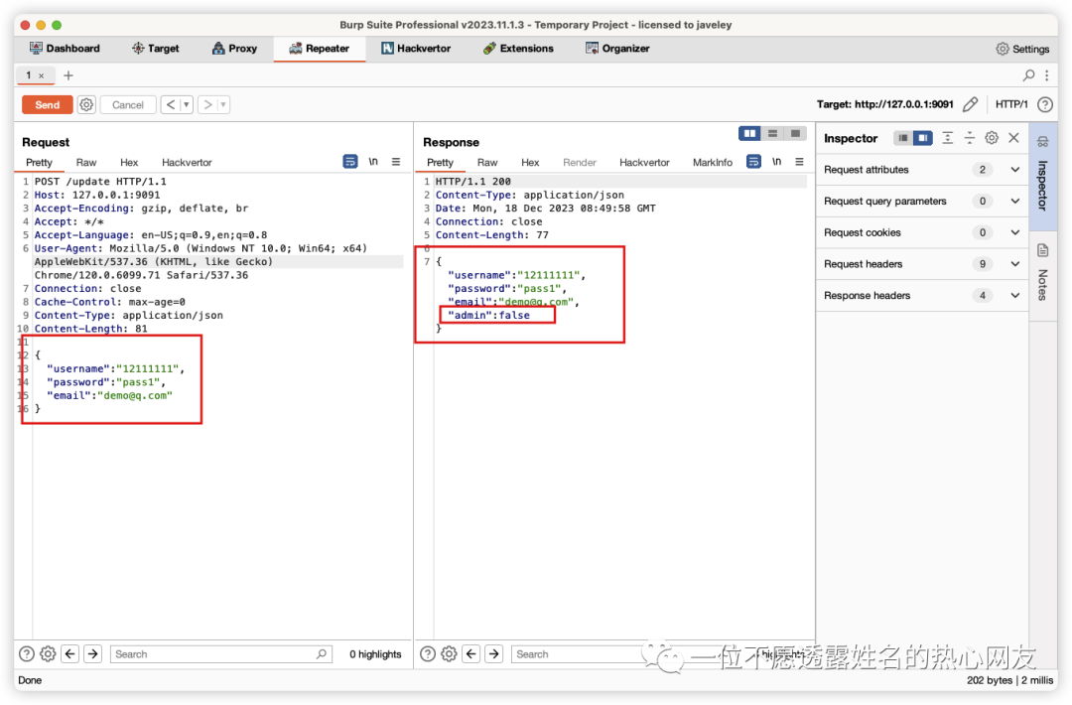Toggle response non-printable characters \n
This screenshot has height=705, width=1072.
[776, 162]
